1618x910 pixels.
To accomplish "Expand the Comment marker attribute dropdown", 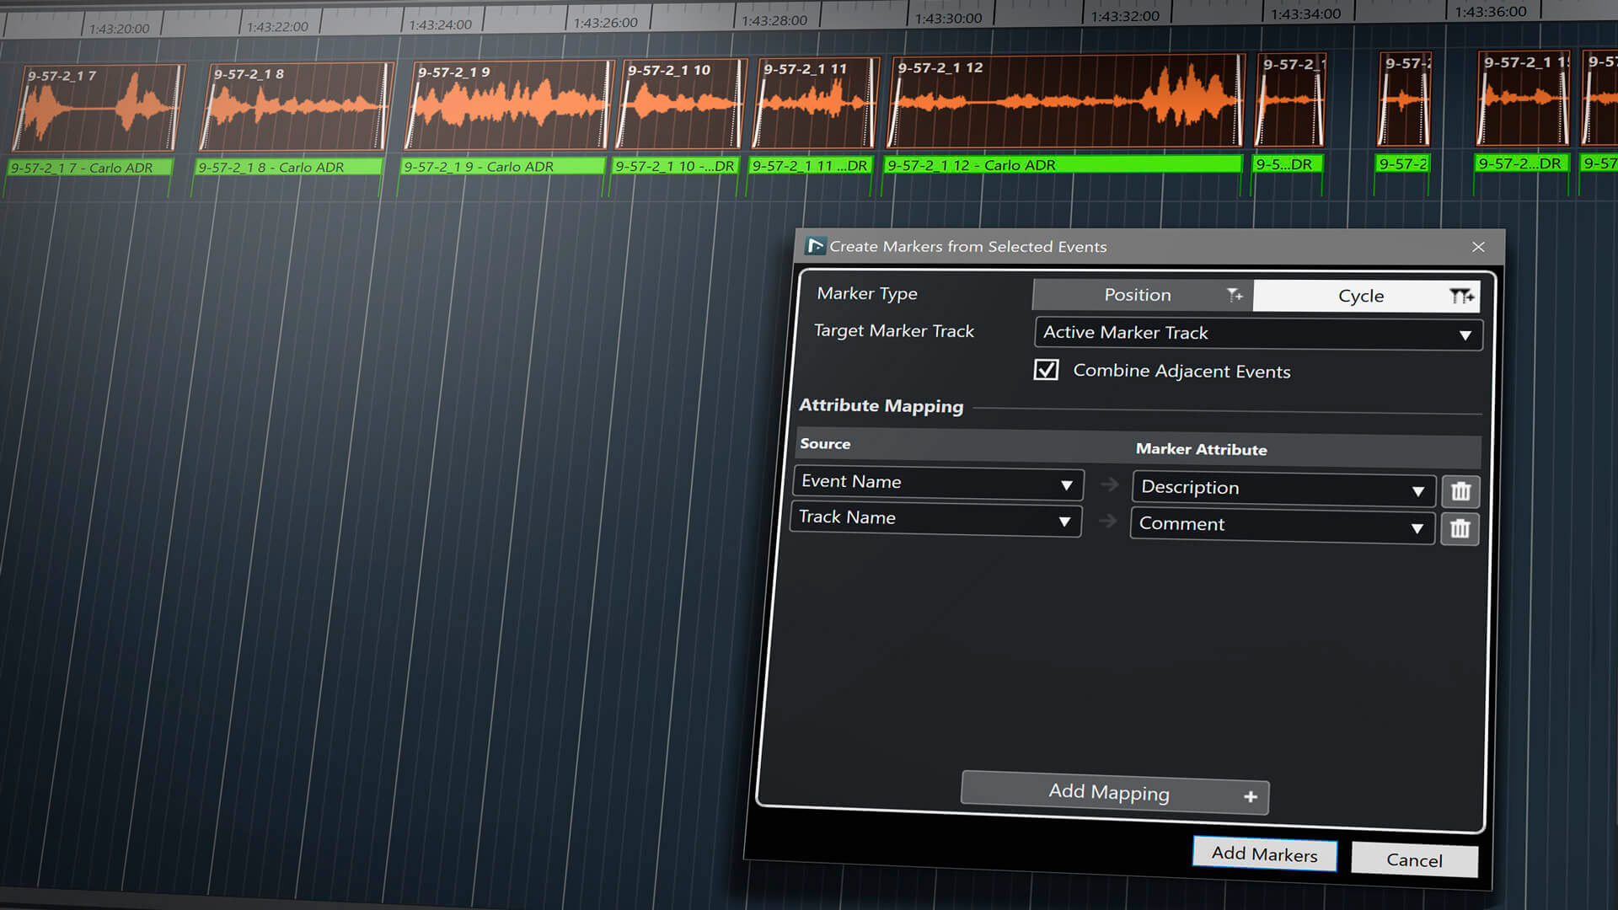I will click(x=1281, y=526).
